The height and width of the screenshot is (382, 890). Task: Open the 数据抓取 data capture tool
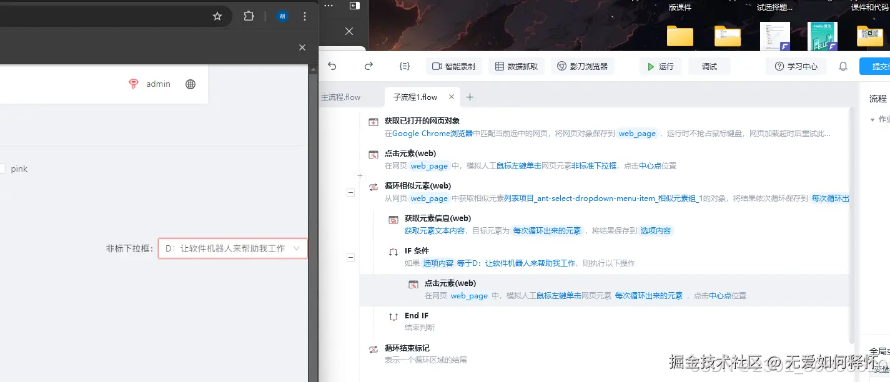[516, 66]
